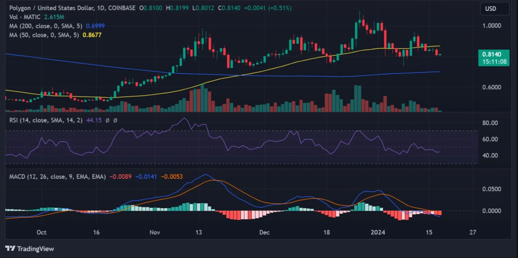Click the 2024 label on time axis
The height and width of the screenshot is (258, 518).
378,232
